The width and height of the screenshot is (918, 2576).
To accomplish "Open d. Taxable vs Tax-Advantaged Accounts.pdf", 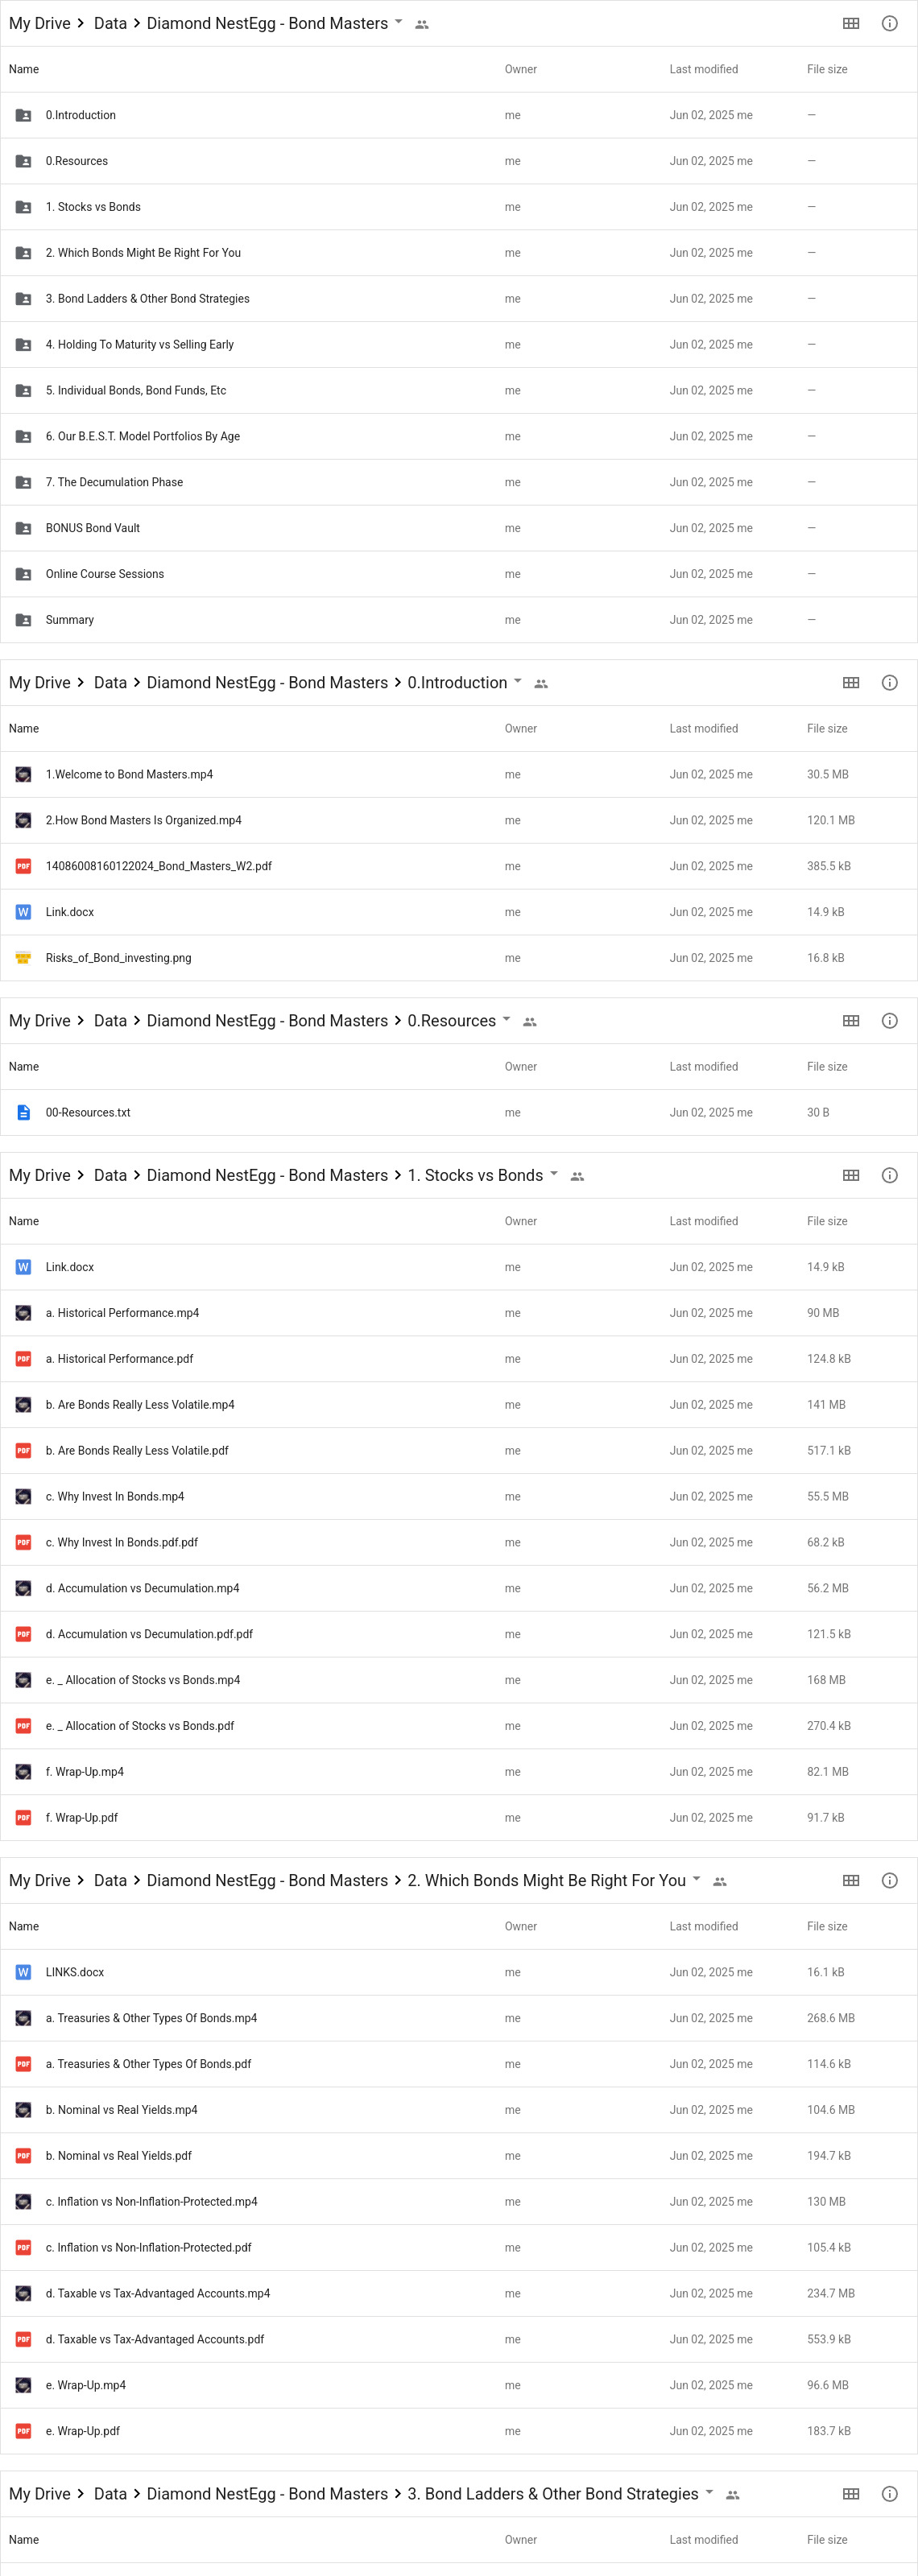I will pos(459,2339).
